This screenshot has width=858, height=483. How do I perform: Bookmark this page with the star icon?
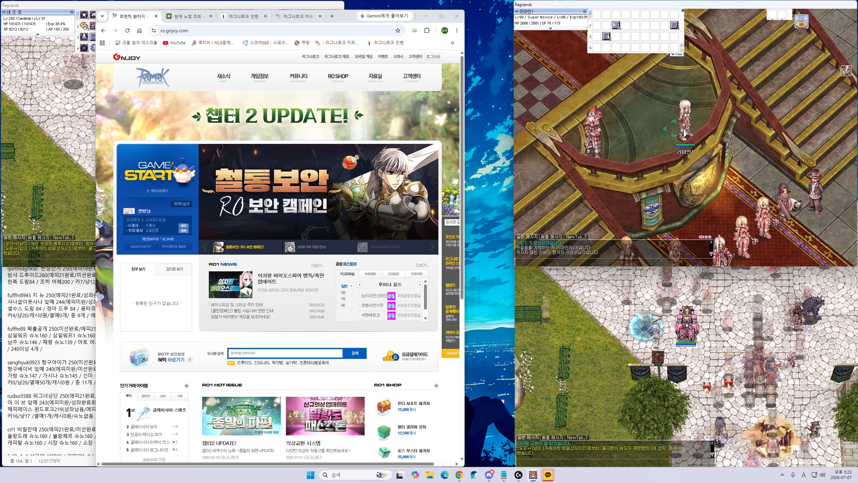pos(398,31)
